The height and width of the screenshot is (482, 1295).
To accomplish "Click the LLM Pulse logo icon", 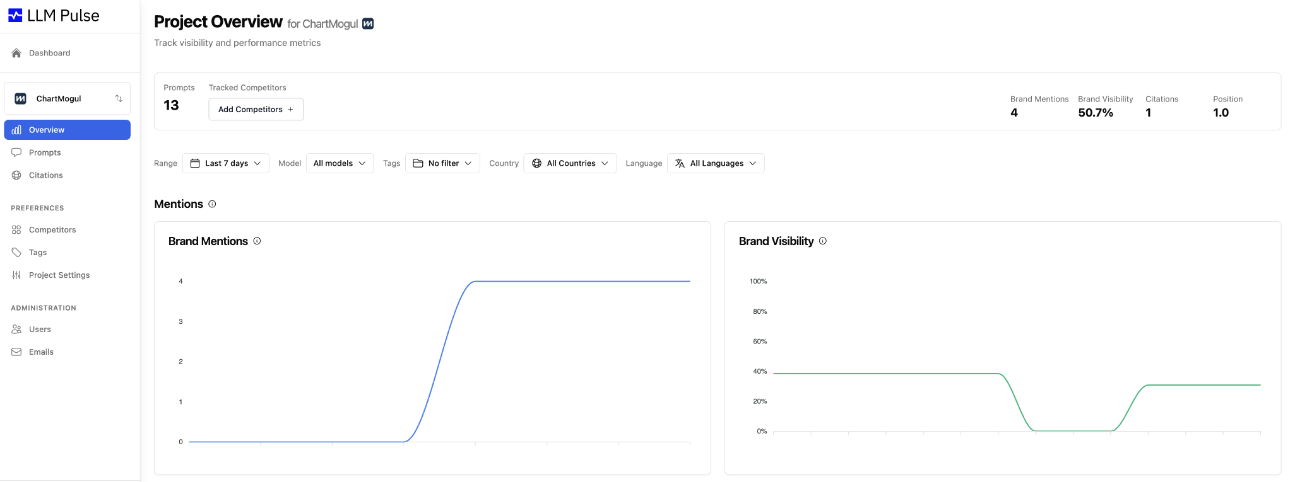I will [15, 16].
